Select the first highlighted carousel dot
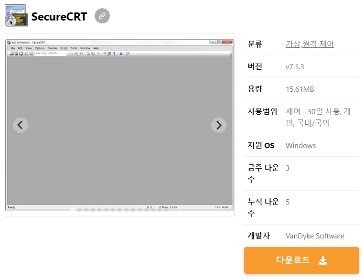 [73, 210]
